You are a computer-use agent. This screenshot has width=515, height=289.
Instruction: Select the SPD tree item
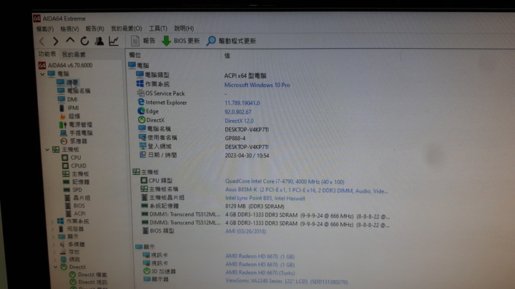point(73,190)
